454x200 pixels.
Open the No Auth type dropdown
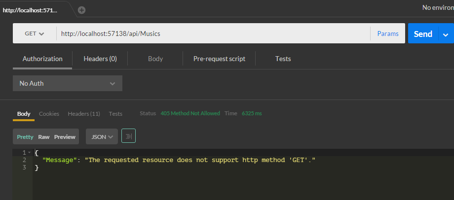[x=67, y=83]
